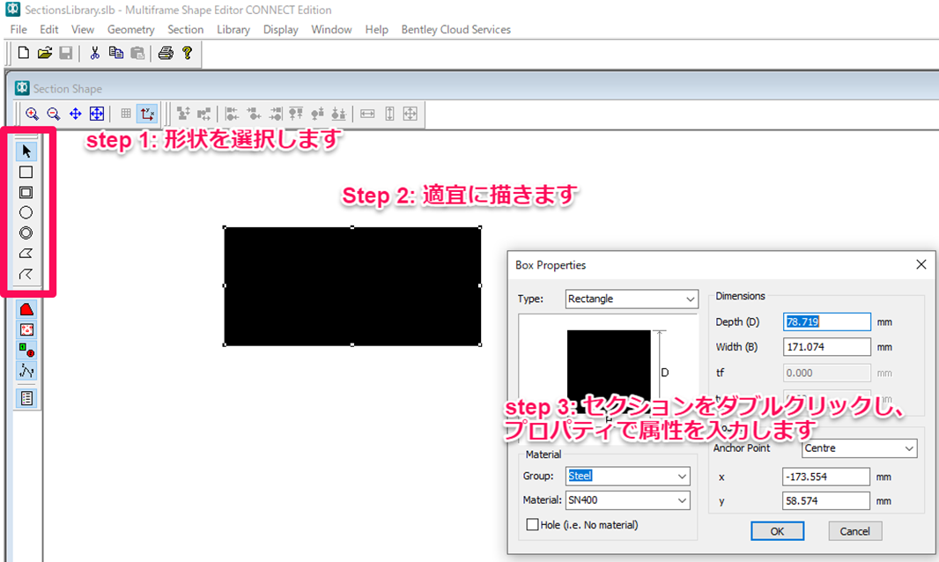Click the Depth (D) input field

point(826,322)
